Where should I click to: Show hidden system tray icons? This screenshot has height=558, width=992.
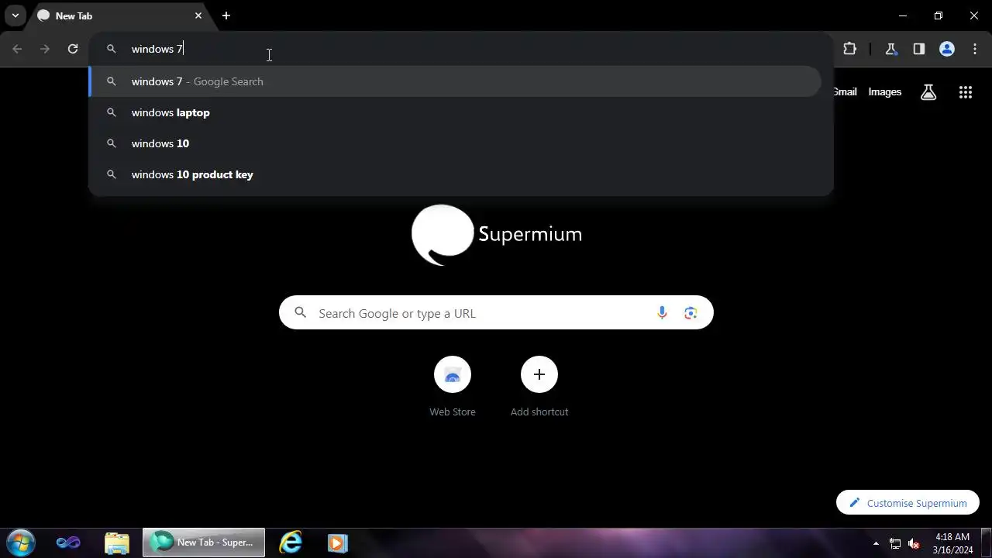pos(876,543)
